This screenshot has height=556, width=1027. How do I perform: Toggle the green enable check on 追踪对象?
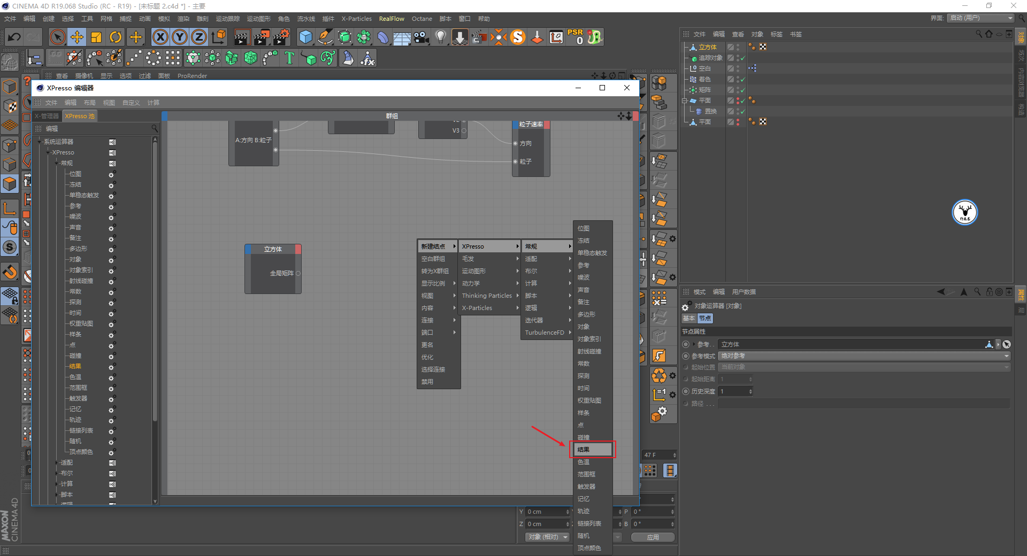pyautogui.click(x=742, y=58)
